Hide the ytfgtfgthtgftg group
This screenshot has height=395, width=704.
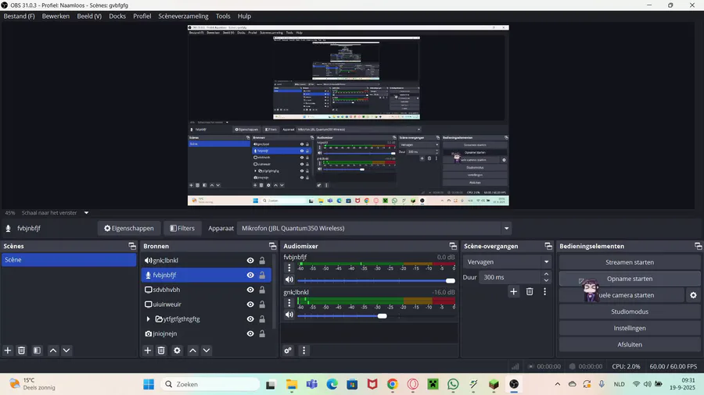[x=250, y=318]
